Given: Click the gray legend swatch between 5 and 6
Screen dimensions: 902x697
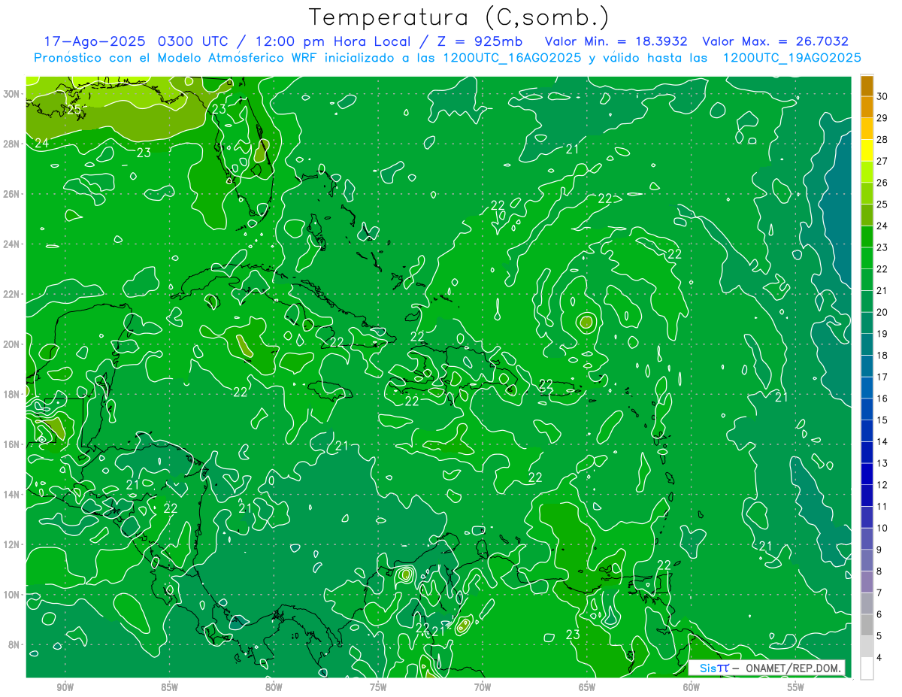Looking at the screenshot, I should 867,626.
